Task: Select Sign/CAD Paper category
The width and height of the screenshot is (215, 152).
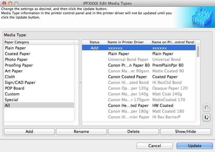Action: click(39, 83)
